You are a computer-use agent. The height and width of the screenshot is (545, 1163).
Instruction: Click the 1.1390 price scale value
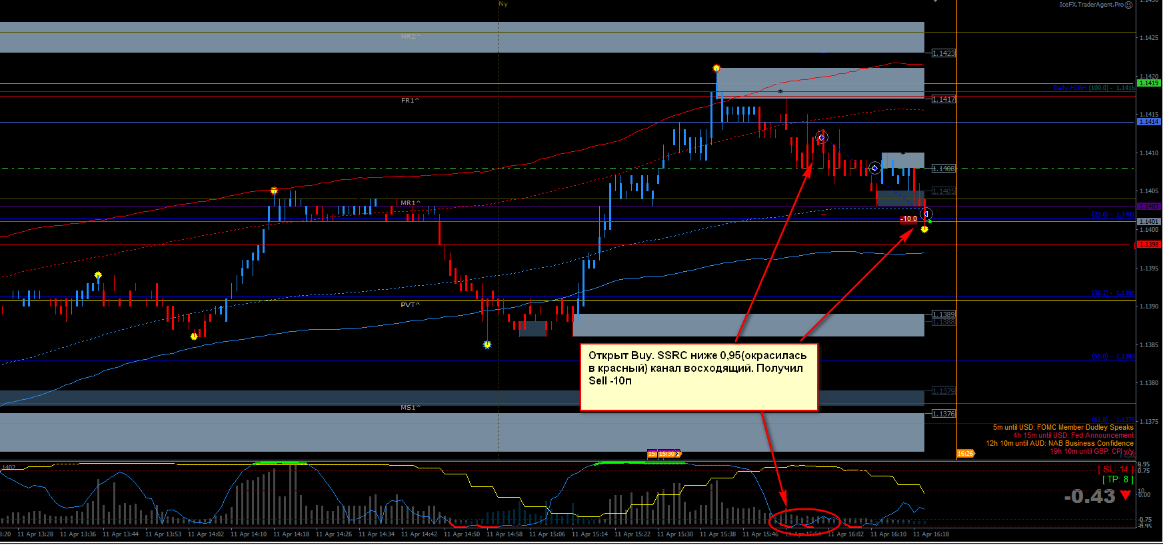coord(1149,306)
